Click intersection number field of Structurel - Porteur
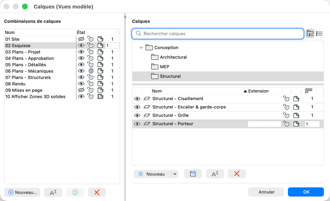Viewport: 330px width, 201px height. (312, 124)
